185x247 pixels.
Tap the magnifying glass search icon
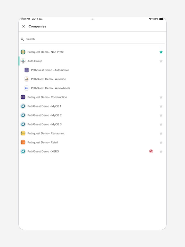(x=22, y=39)
